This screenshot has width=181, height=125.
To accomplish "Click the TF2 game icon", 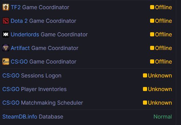I will (6, 7).
